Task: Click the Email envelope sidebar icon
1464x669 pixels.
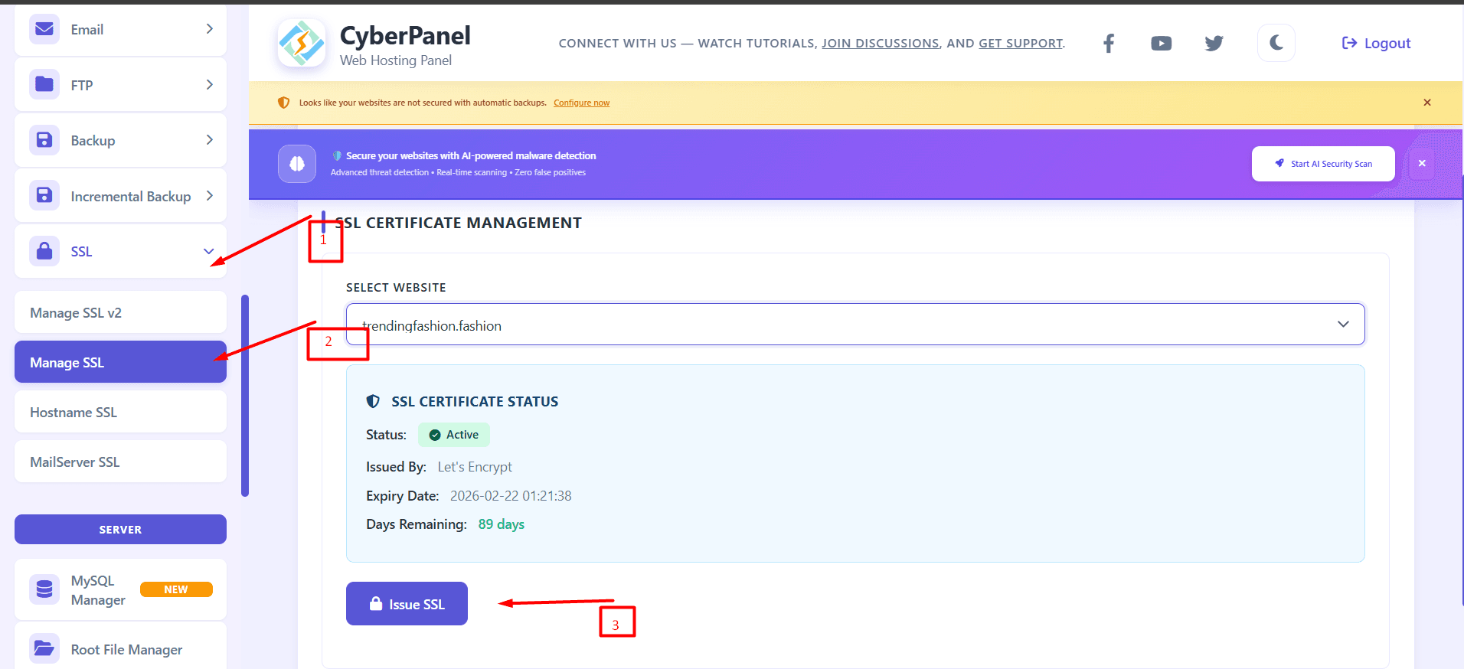Action: point(44,29)
